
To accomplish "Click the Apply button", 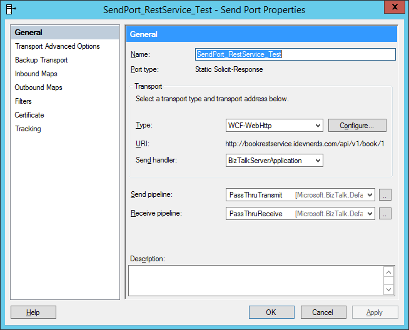I will tap(375, 312).
